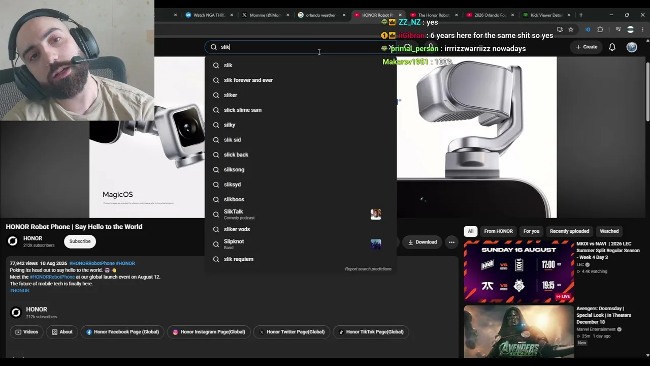Select the Recently uploaded filter chip
Viewport: 650px width, 366px height.
(x=569, y=231)
